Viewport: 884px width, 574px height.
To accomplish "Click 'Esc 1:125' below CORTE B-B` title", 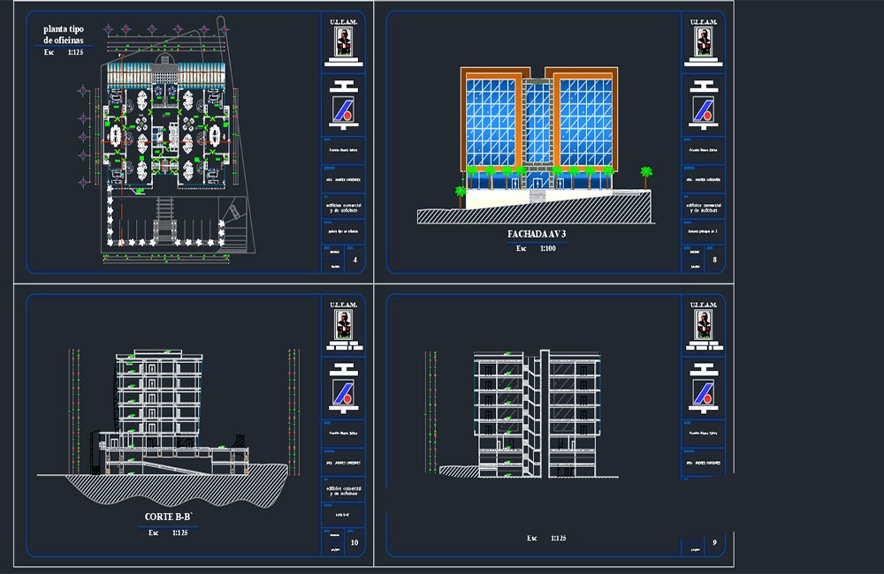I will point(168,532).
